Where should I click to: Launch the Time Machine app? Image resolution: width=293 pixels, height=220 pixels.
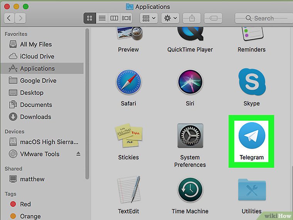click(190, 191)
